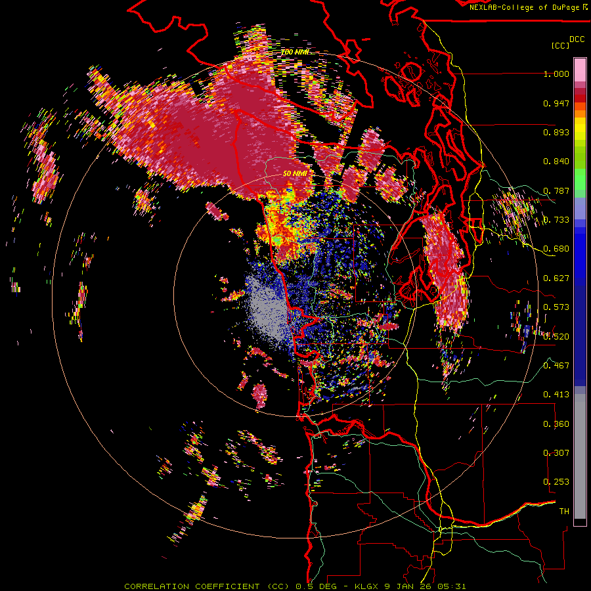Click the 100 NMI range ring label
The width and height of the screenshot is (591, 591).
[x=295, y=52]
